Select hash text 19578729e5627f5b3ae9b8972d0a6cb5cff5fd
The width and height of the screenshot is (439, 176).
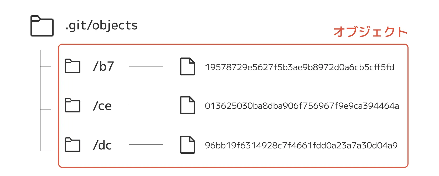coord(299,67)
